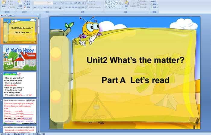Open the Change Case (Aa) dropdown

point(56,8)
